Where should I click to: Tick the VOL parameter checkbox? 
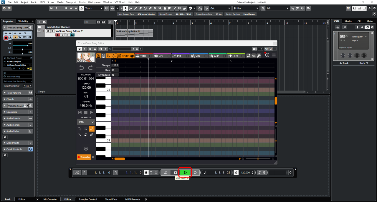click(x=169, y=56)
